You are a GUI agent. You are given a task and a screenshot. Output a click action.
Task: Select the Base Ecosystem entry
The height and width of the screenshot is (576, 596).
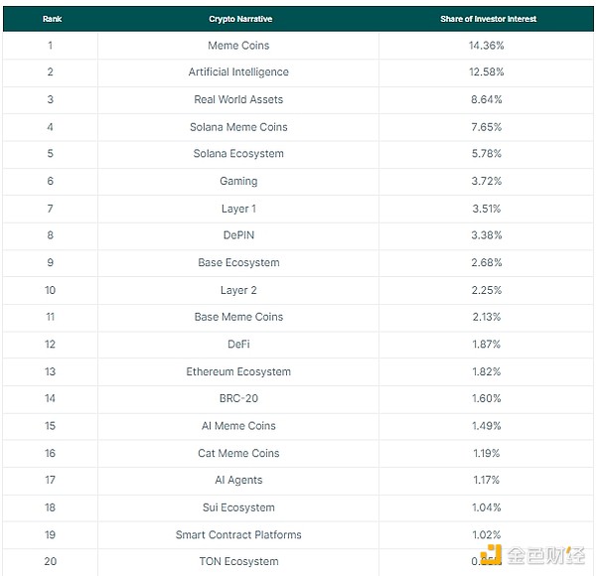pyautogui.click(x=238, y=263)
